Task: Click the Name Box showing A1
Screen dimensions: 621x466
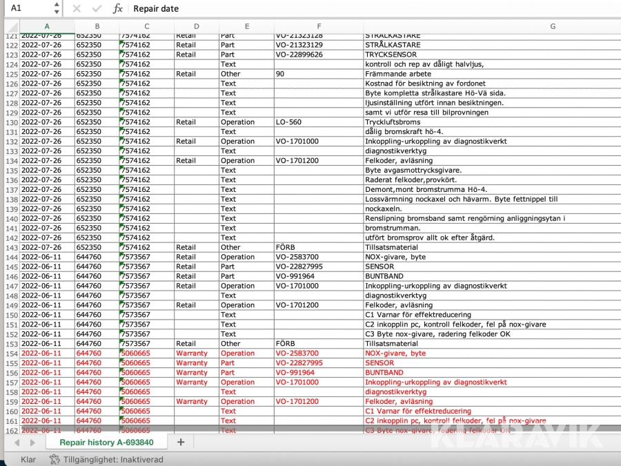Action: (x=28, y=9)
